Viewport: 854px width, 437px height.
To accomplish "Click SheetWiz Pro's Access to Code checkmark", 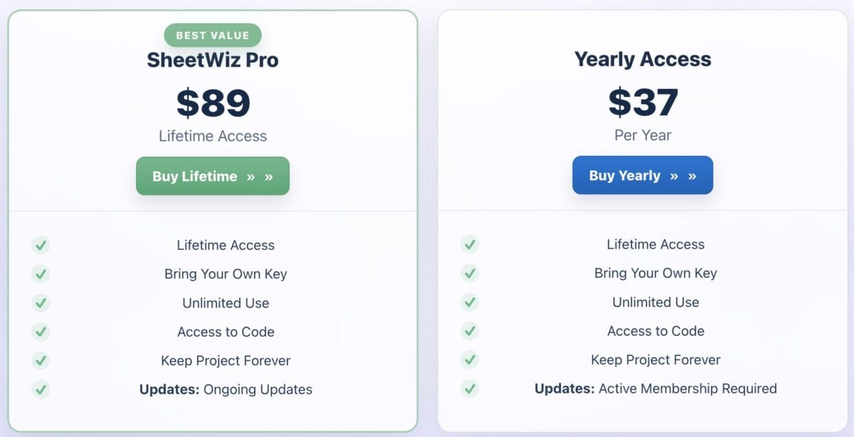I will 41,332.
